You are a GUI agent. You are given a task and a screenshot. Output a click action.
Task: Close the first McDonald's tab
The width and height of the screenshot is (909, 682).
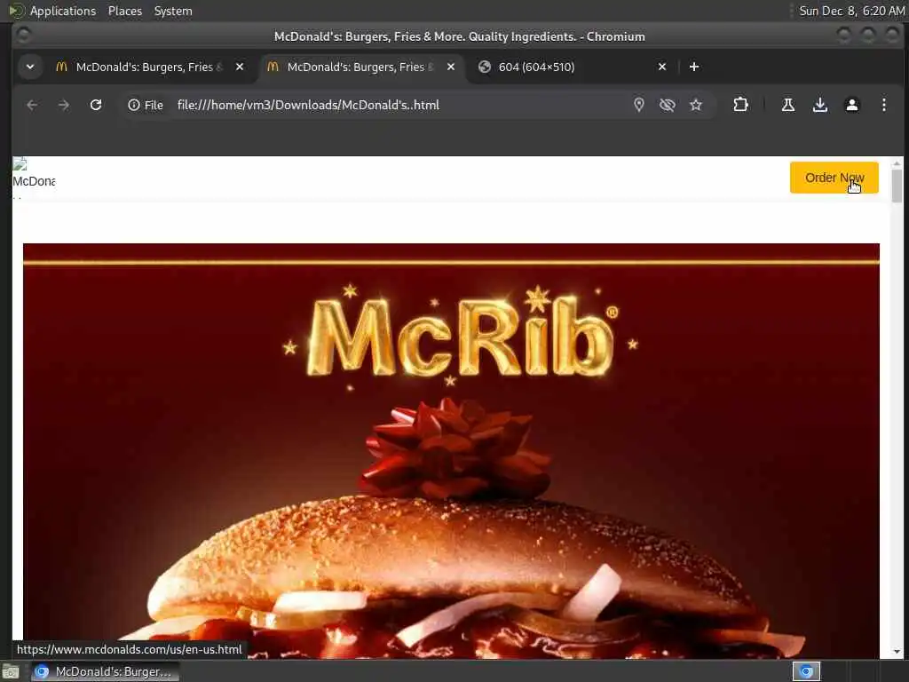click(x=240, y=67)
